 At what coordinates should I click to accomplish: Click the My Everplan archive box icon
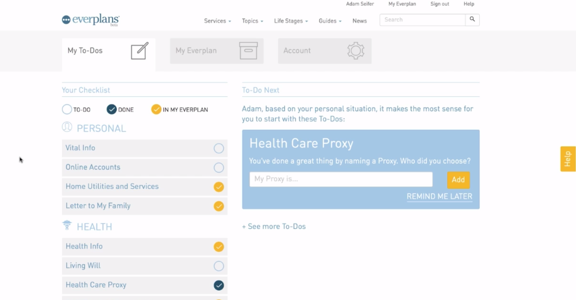point(248,51)
